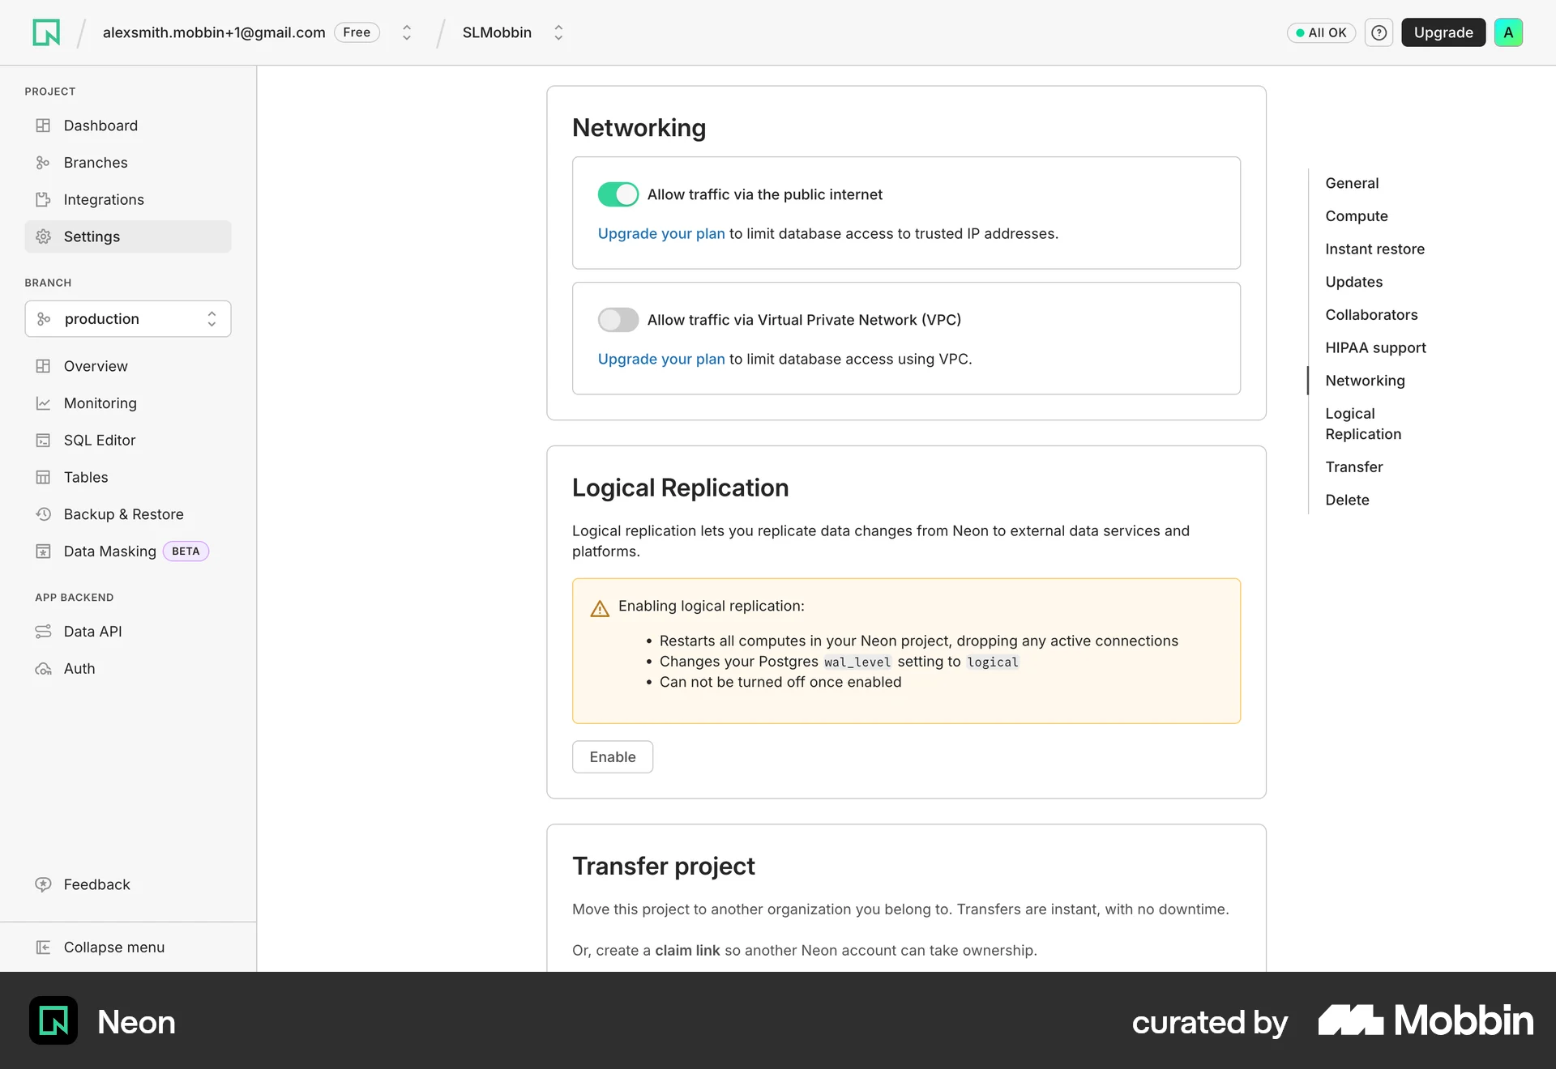Image resolution: width=1556 pixels, height=1069 pixels.
Task: Click the Upgrade button in header
Action: click(1443, 32)
